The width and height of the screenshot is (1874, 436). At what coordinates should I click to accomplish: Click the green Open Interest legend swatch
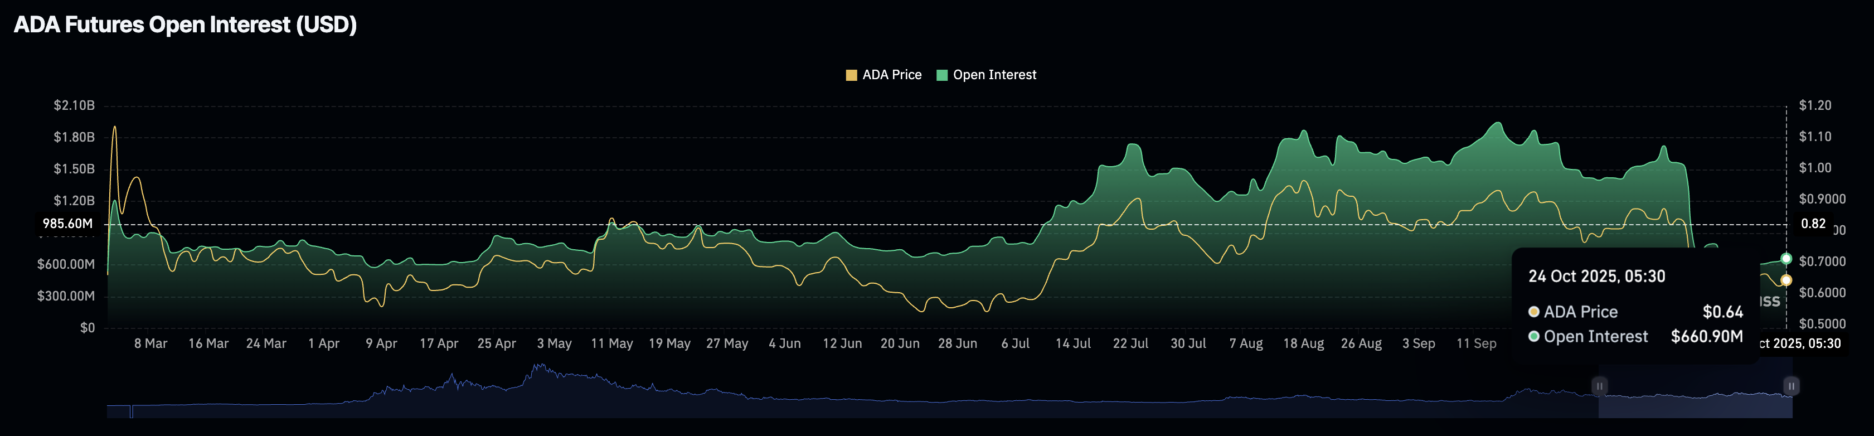(941, 75)
